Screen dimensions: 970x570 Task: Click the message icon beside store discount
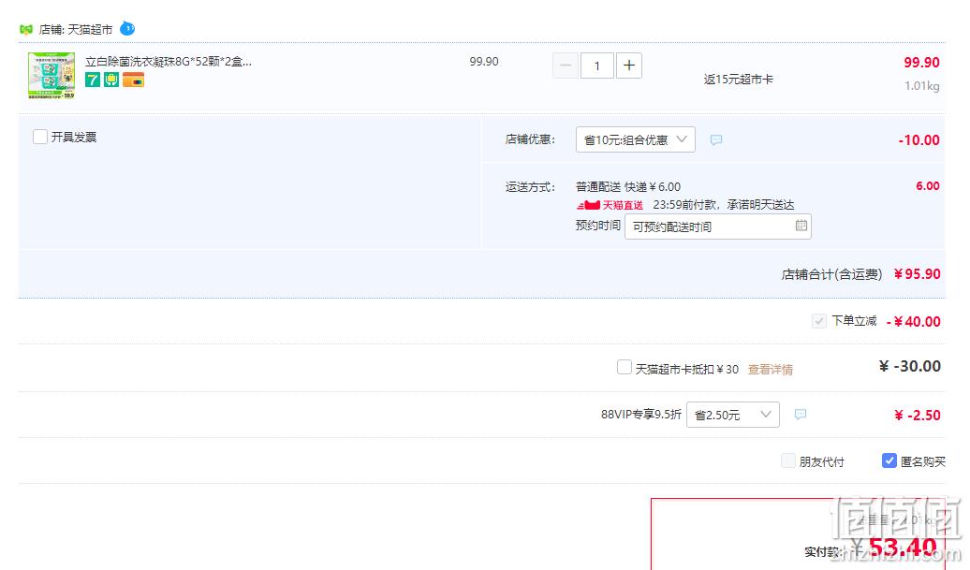pyautogui.click(x=715, y=140)
